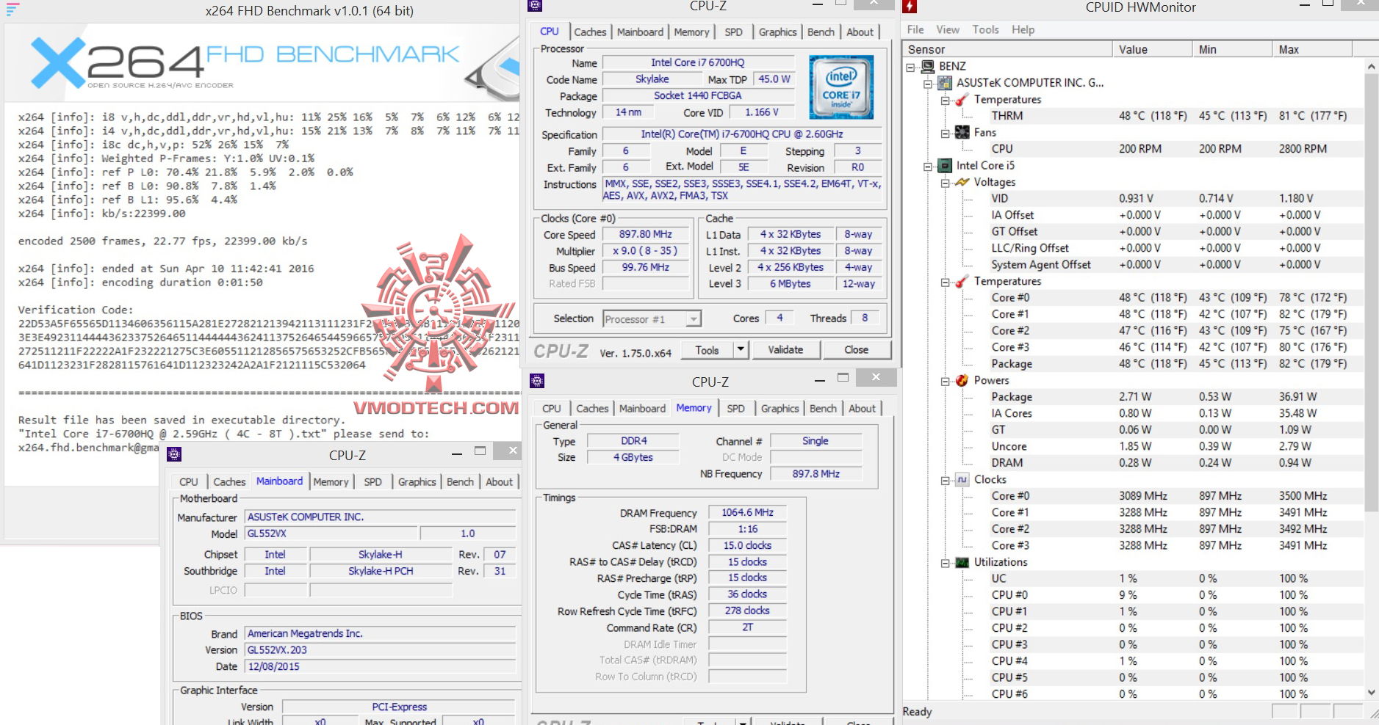The height and width of the screenshot is (725, 1379).
Task: Click the HWMonitor scrollbar down arrow
Action: 1372,692
